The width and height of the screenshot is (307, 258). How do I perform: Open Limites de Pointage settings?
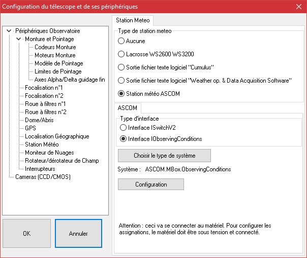pos(58,71)
